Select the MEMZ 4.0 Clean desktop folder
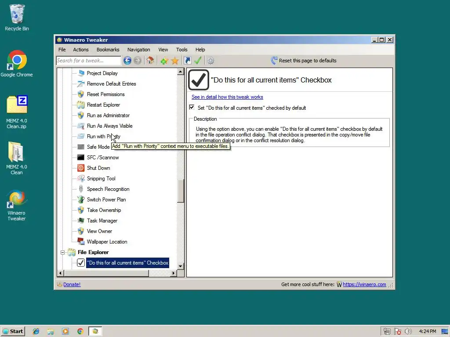 [17, 158]
